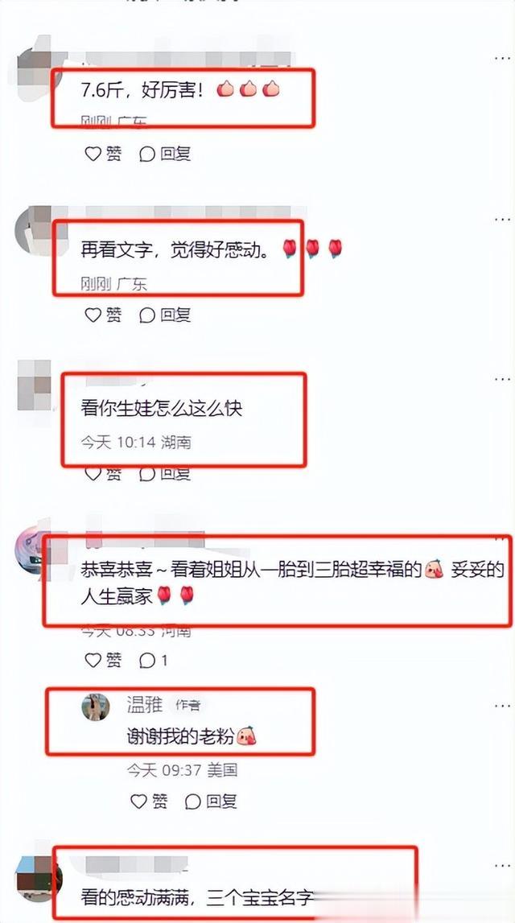Viewport: 515px width, 923px height.
Task: Open 温雅's profile from her username
Action: coord(145,704)
